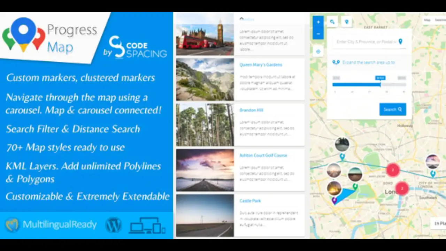This screenshot has height=251, width=446.
Task: Click the purple map marker pin
Action: point(334,200)
